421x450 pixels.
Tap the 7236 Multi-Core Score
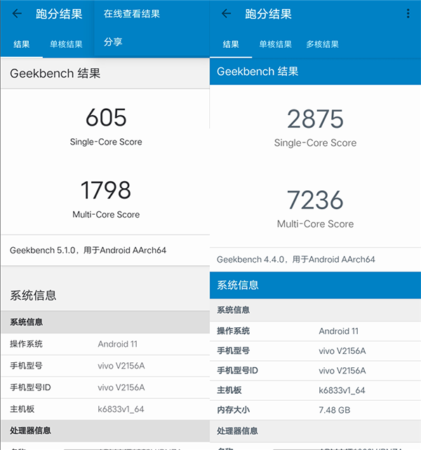315,200
